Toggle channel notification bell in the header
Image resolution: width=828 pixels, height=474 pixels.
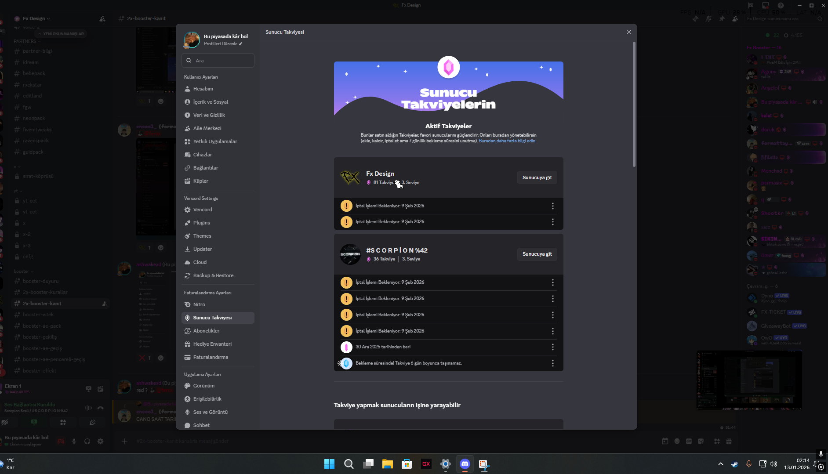point(708,18)
